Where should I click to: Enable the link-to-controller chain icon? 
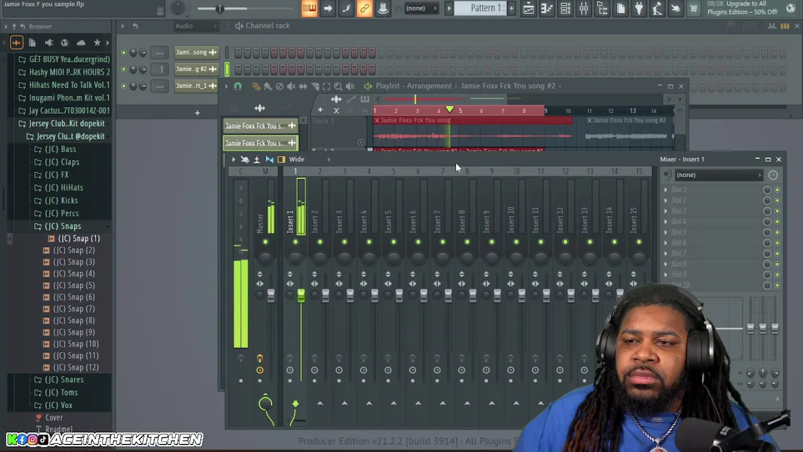(364, 8)
